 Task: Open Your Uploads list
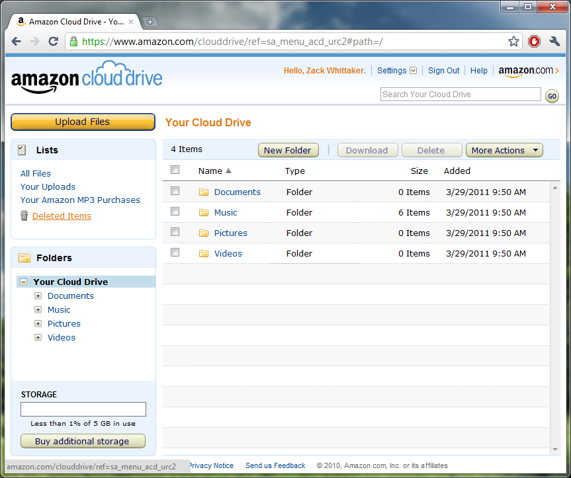click(48, 186)
